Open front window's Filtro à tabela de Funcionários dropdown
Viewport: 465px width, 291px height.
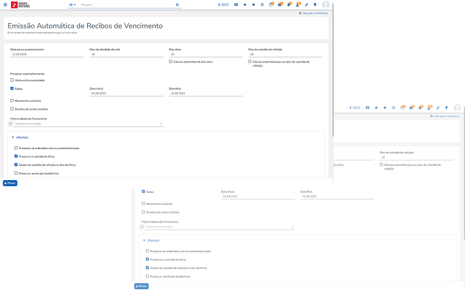point(87,124)
